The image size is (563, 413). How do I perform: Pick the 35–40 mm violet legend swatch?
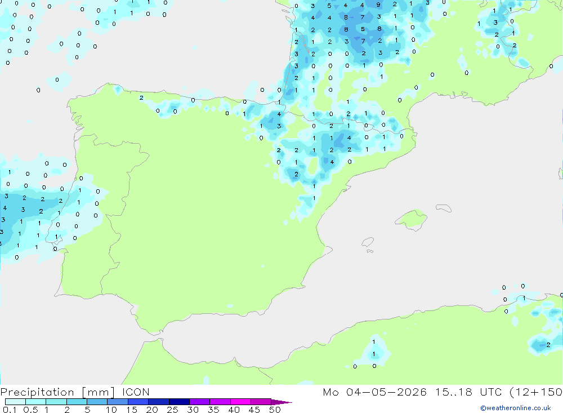tap(220, 402)
